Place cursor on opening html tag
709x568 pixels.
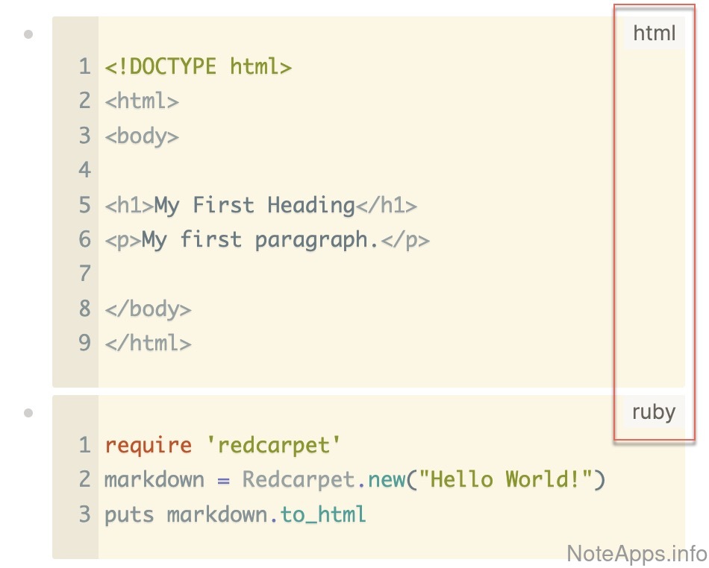pos(142,101)
